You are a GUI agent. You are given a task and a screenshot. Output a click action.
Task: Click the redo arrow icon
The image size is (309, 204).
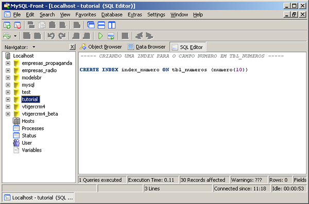[x=62, y=36]
